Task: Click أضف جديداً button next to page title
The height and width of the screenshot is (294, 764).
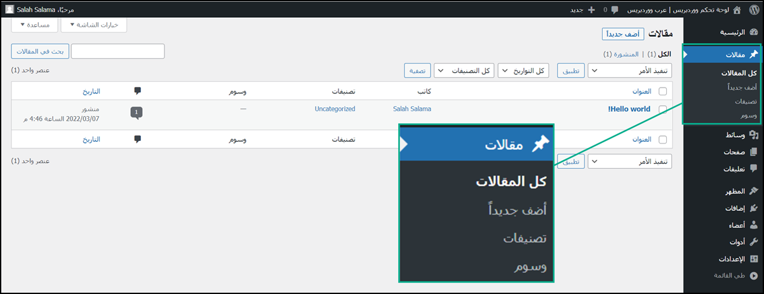Action: coord(623,34)
